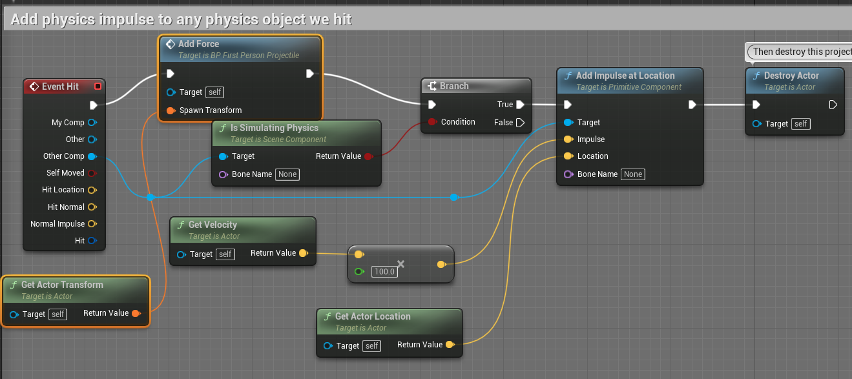Click the Branch Condition input pin
852x379 pixels.
(432, 122)
